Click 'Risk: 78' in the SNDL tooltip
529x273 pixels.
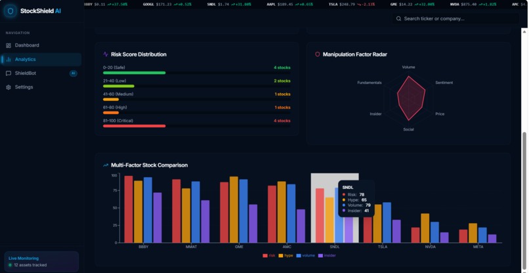pyautogui.click(x=353, y=195)
